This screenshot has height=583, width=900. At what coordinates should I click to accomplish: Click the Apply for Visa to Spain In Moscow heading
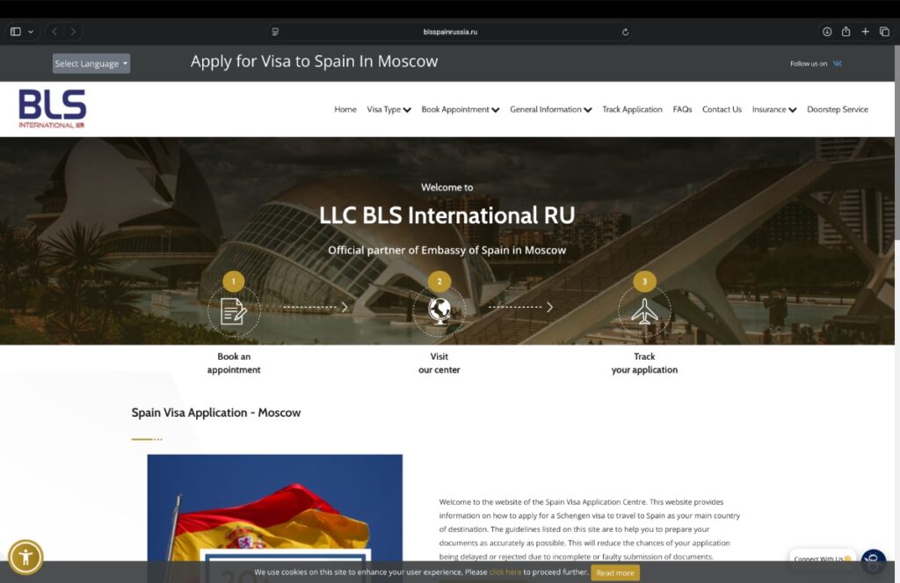tap(314, 61)
